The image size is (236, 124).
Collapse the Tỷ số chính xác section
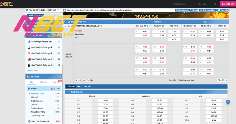click(x=67, y=92)
